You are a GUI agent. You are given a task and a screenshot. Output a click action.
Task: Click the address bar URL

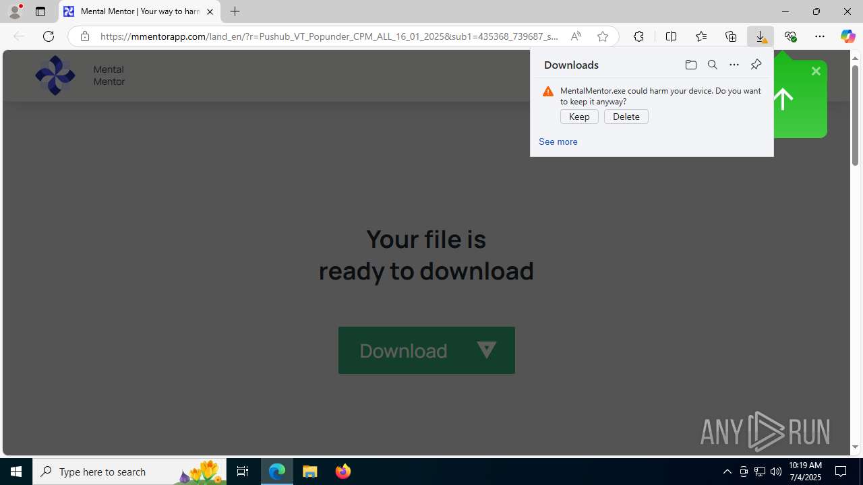(x=329, y=36)
